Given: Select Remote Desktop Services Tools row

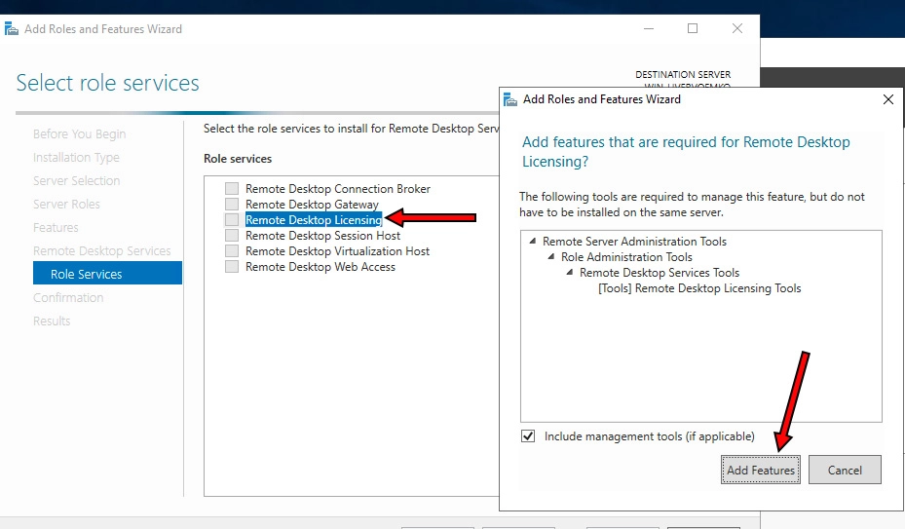Looking at the screenshot, I should [660, 273].
